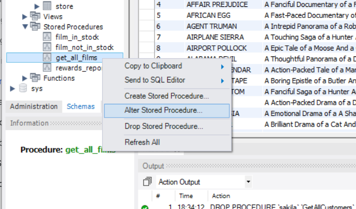Select film_not_in_stock in the tree

84,47
